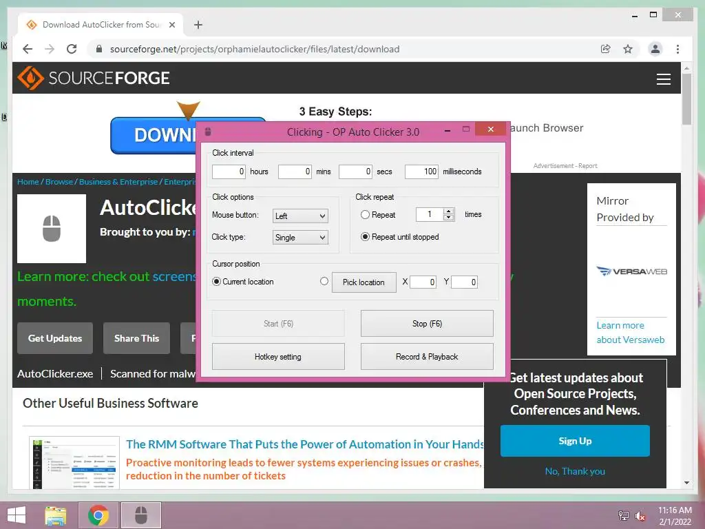Click the Get Updates button
This screenshot has width=705, height=529.
coord(55,338)
